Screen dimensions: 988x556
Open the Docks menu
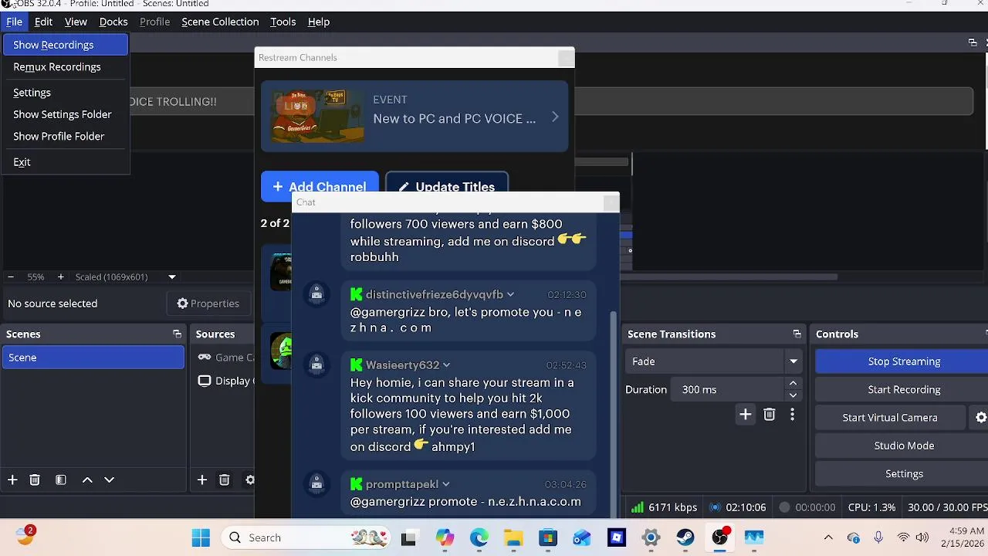[x=113, y=22]
